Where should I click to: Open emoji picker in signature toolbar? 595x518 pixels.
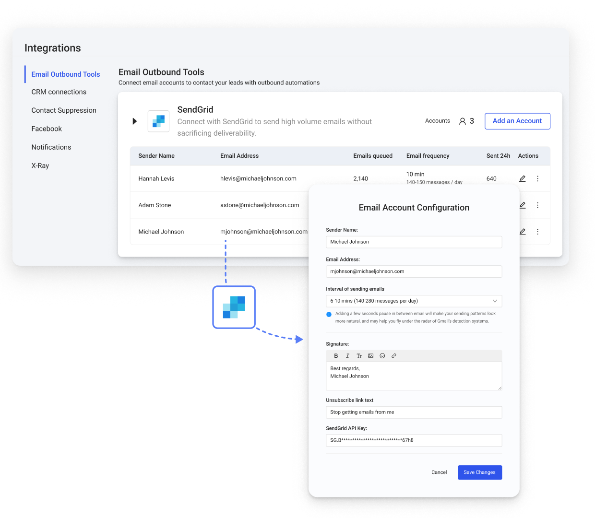coord(382,356)
